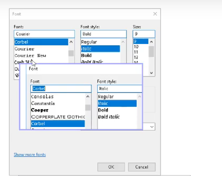Click the zoomed Font style field showing Italic

click(119, 89)
